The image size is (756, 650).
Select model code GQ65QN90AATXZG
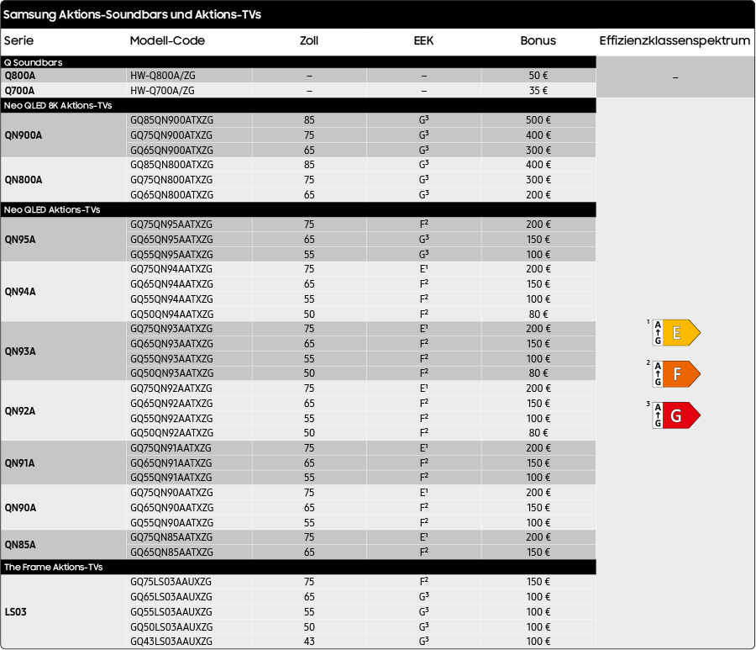tap(171, 508)
